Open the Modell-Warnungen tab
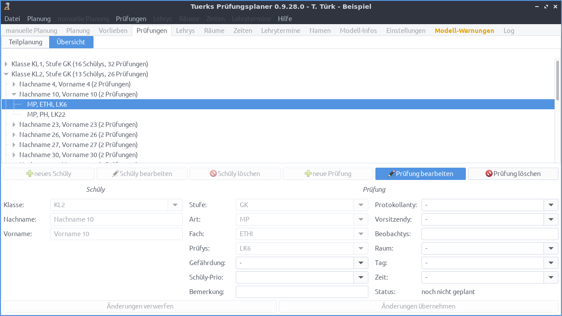Screen dimensions: 562x316 tap(464, 30)
